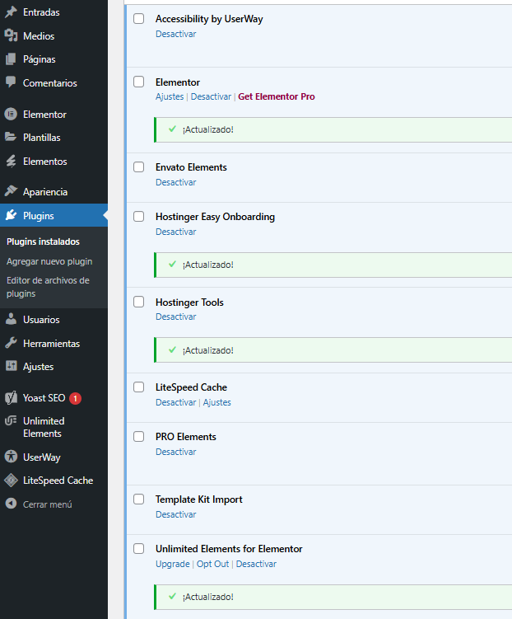This screenshot has height=619, width=512.
Task: Click the Plugins plug icon
Action: [11, 215]
